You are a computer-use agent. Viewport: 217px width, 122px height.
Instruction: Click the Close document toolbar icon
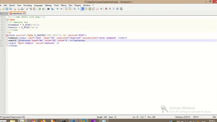[x=15, y=9]
